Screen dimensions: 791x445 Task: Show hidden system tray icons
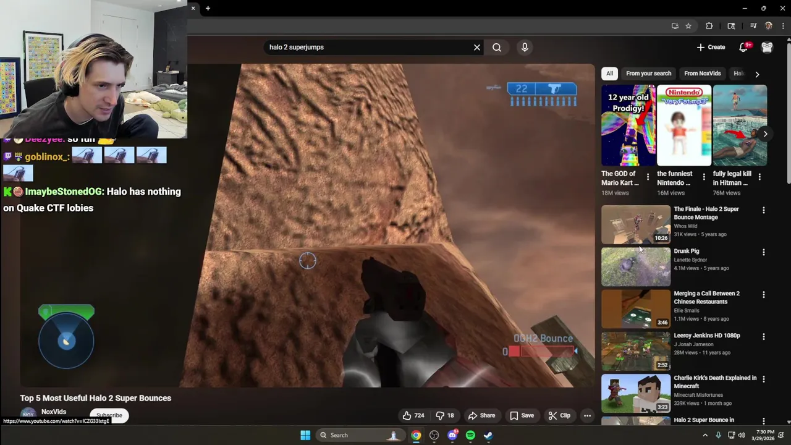(x=704, y=435)
